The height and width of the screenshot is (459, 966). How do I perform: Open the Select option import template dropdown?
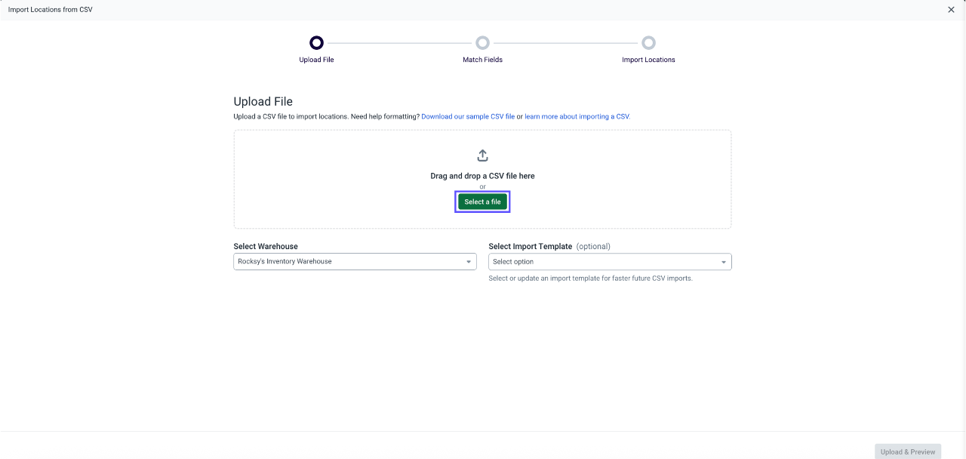(x=610, y=261)
